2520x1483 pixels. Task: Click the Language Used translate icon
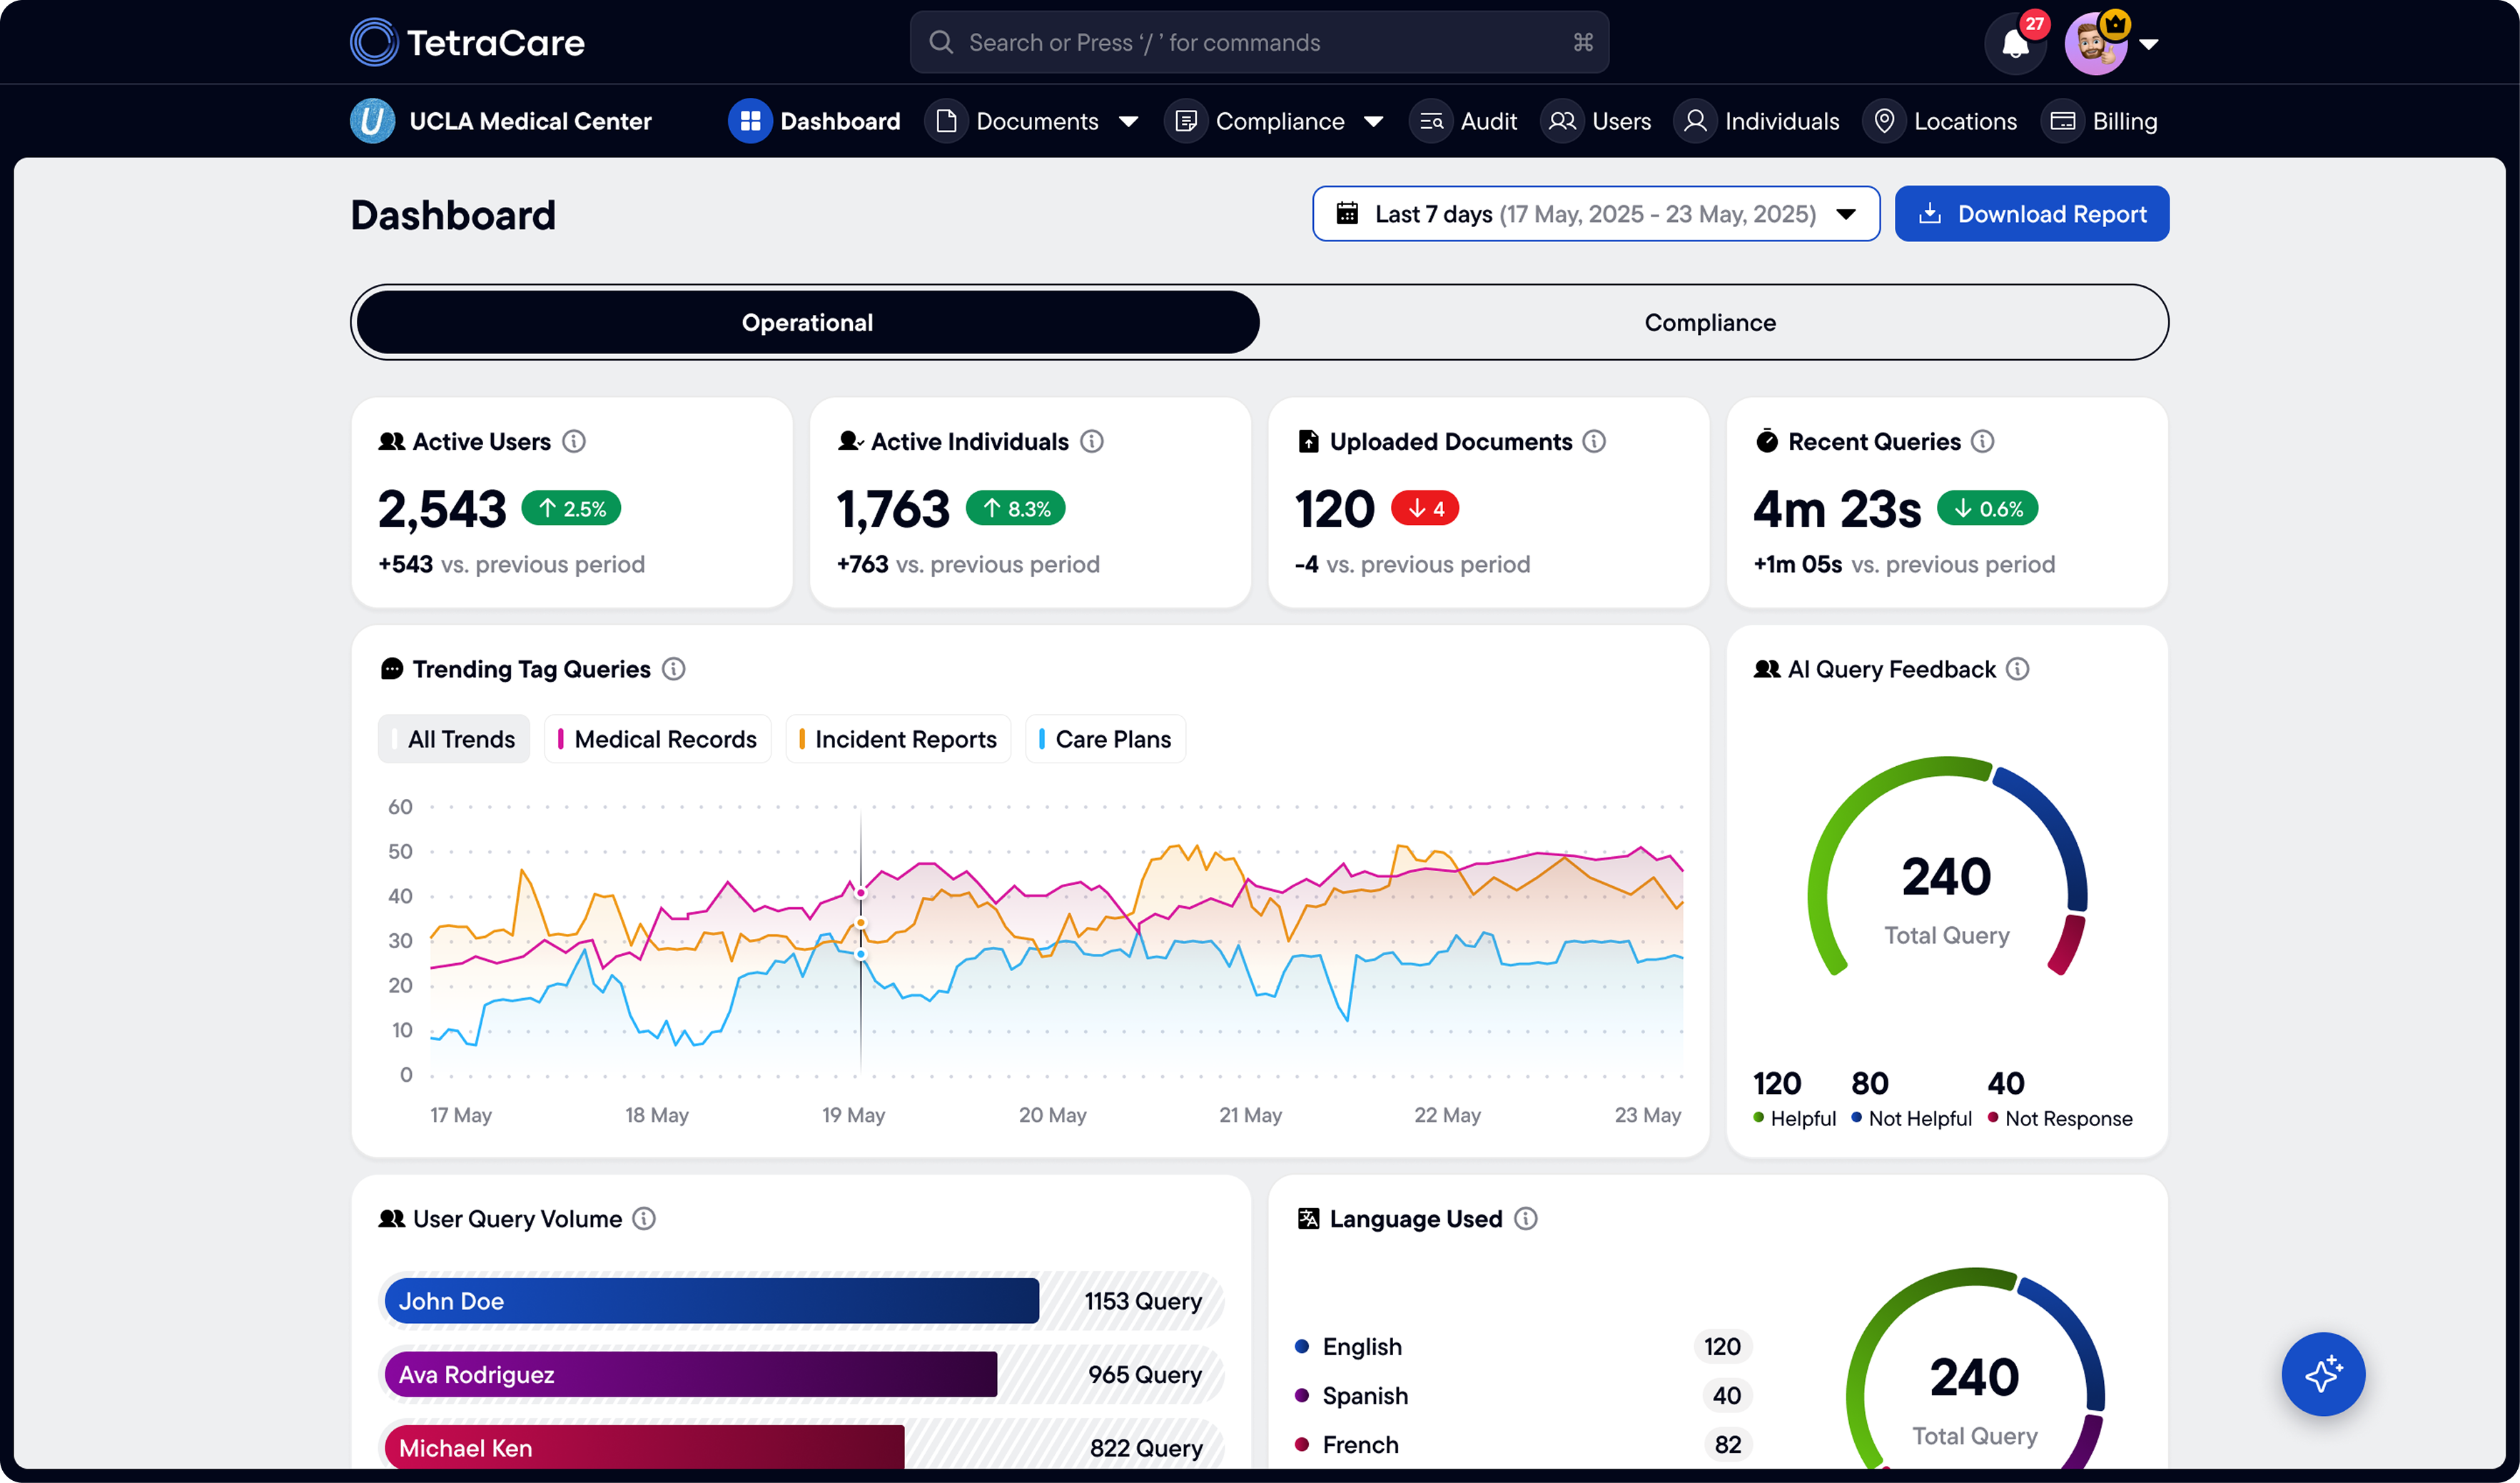1308,1218
